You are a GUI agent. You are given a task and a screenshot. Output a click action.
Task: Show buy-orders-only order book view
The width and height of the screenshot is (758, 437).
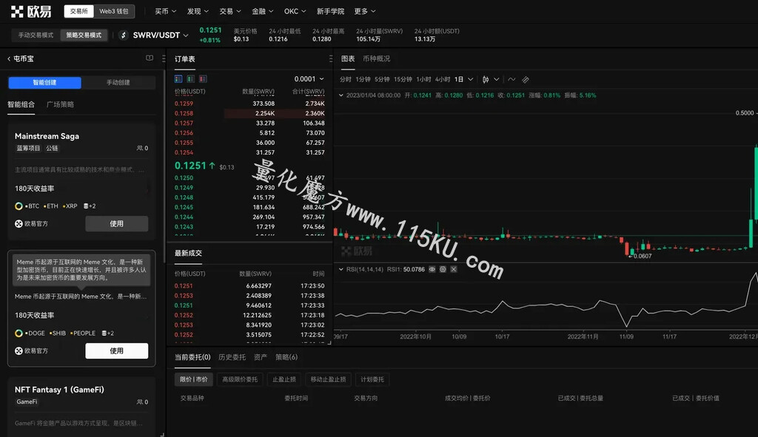[190, 78]
